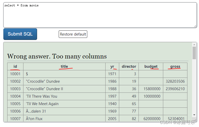Select the year cell 1997
The image size is (199, 127).
pos(112,96)
